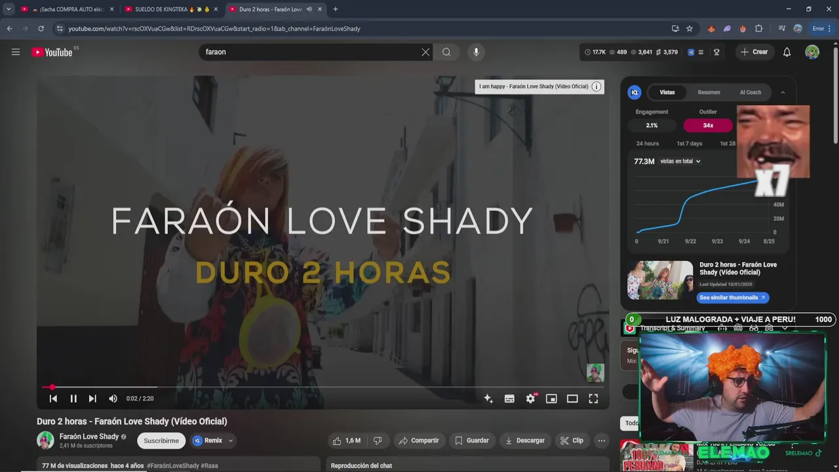Open the notifications bell

[x=787, y=52]
